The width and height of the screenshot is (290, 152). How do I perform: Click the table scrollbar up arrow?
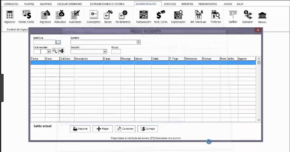259,59
